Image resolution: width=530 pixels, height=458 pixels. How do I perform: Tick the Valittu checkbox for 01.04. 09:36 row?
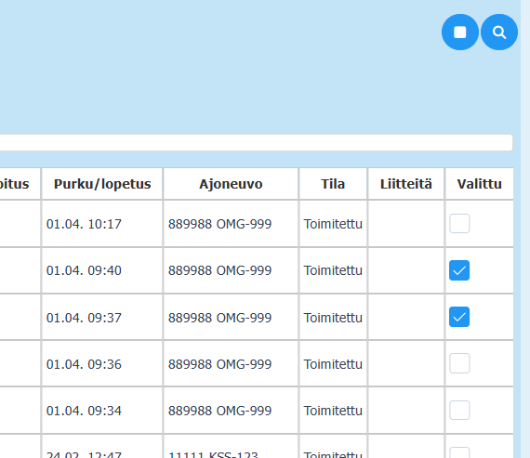pos(459,363)
